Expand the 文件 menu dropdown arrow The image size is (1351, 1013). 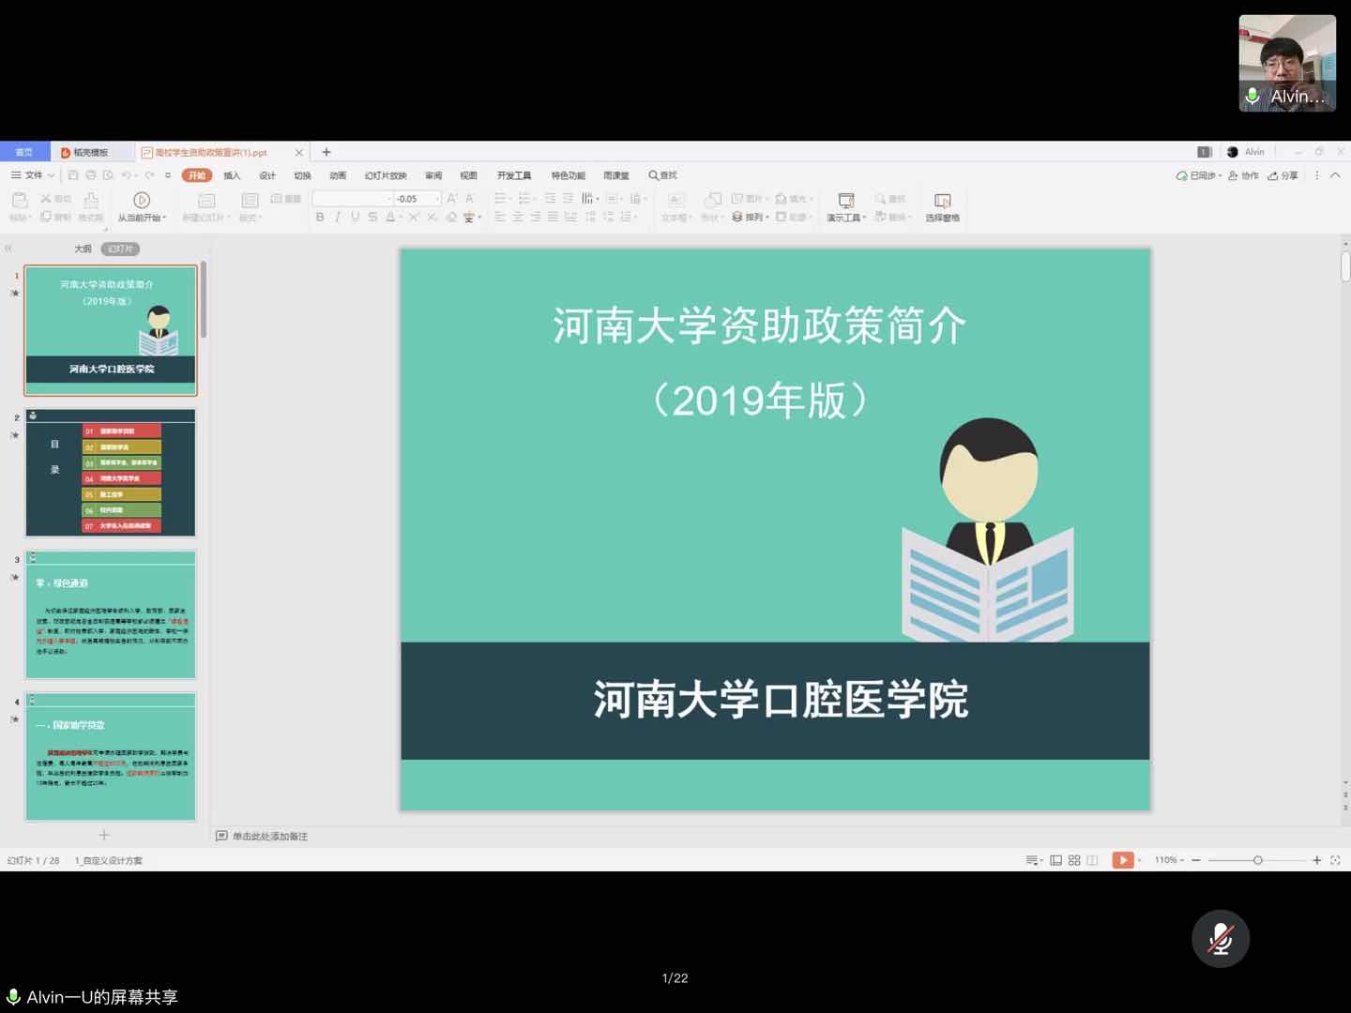pyautogui.click(x=52, y=175)
